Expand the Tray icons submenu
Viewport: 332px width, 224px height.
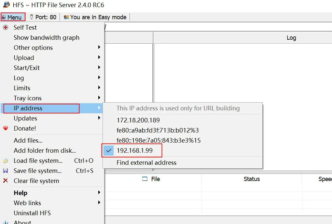(28, 98)
